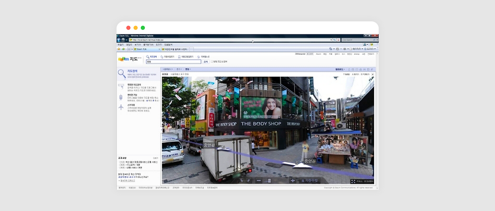Expand the 중구 district dropdown

pyautogui.click(x=178, y=69)
